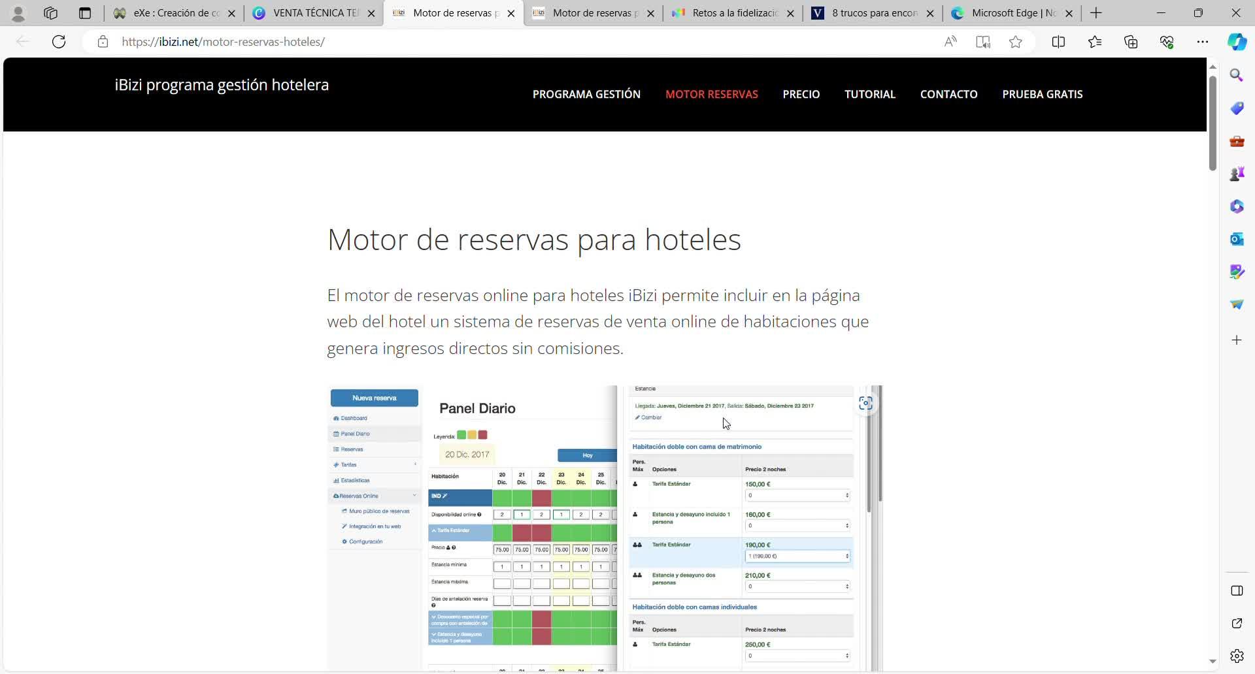Go to PROGRAMA GESTIÓN page

(x=586, y=94)
